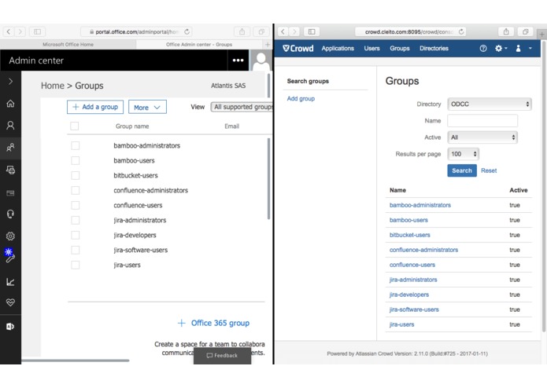The image size is (547, 388).
Task: Share the Office portal page
Action: coord(242,31)
